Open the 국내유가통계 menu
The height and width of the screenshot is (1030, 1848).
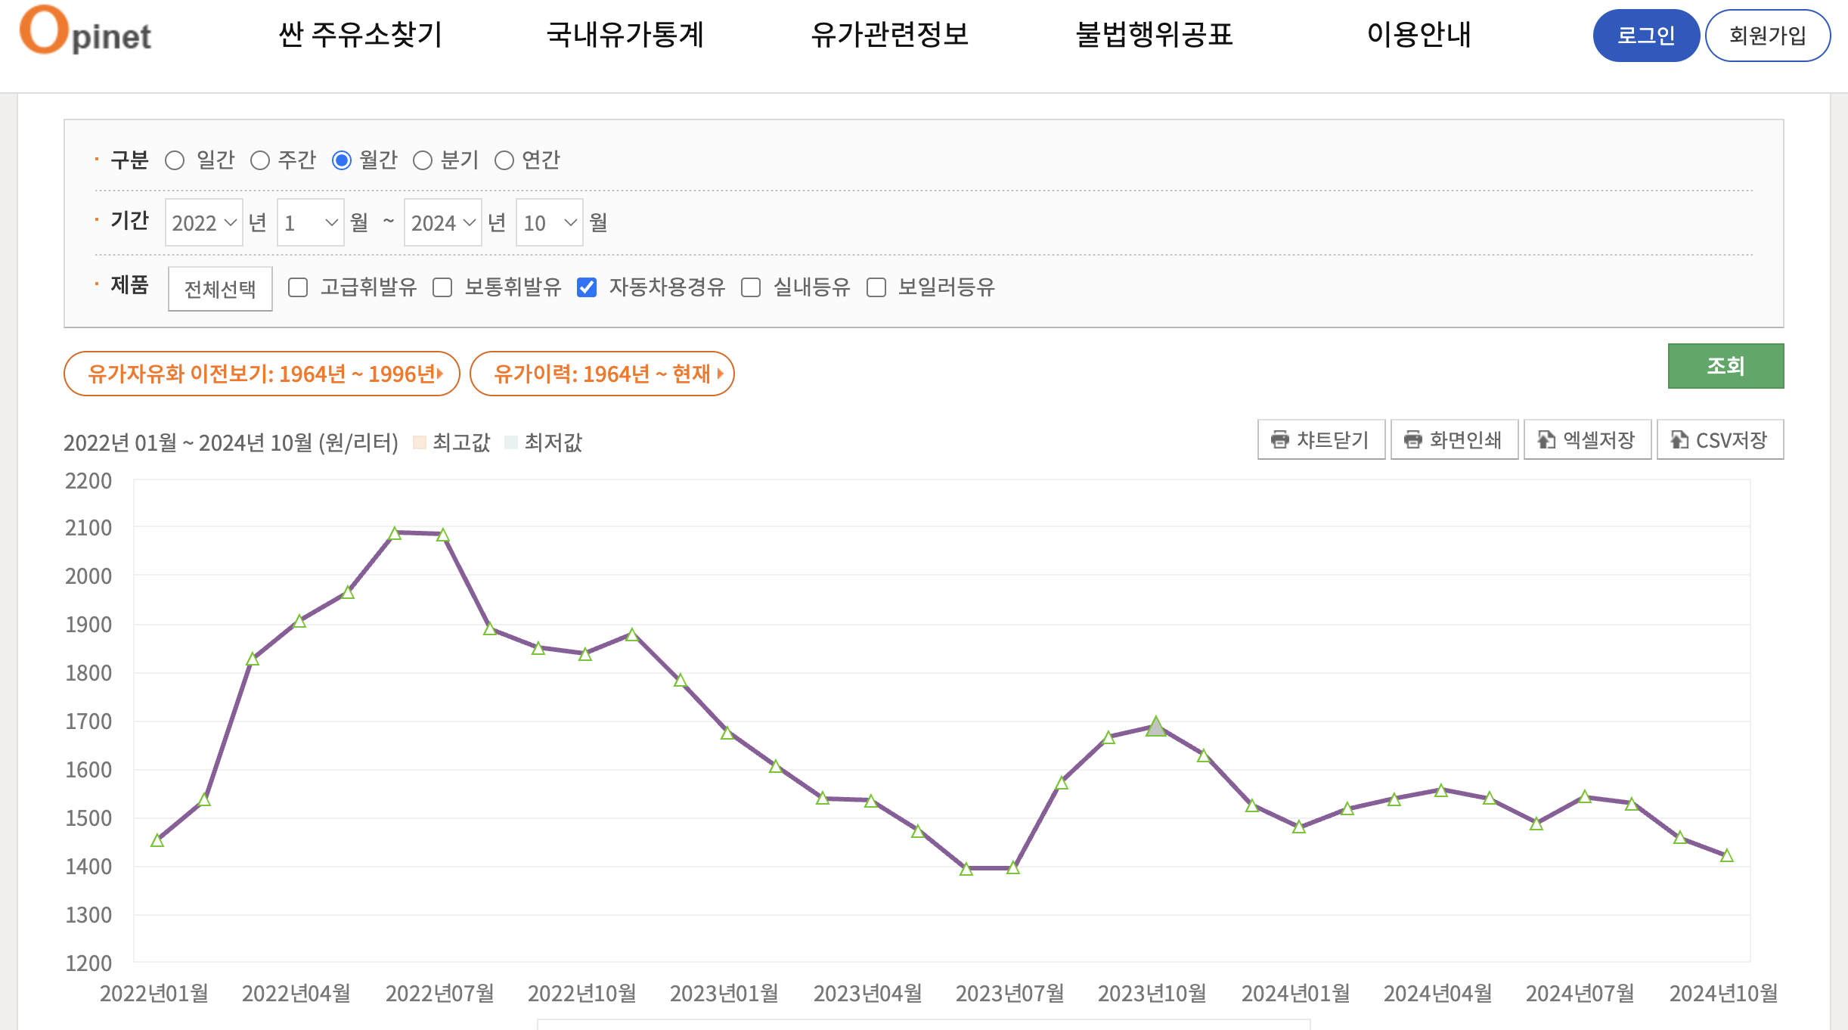625,35
